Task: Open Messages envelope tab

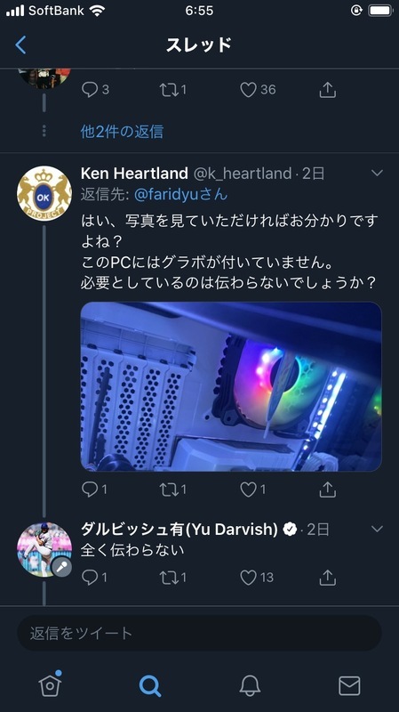Action: pyautogui.click(x=349, y=685)
